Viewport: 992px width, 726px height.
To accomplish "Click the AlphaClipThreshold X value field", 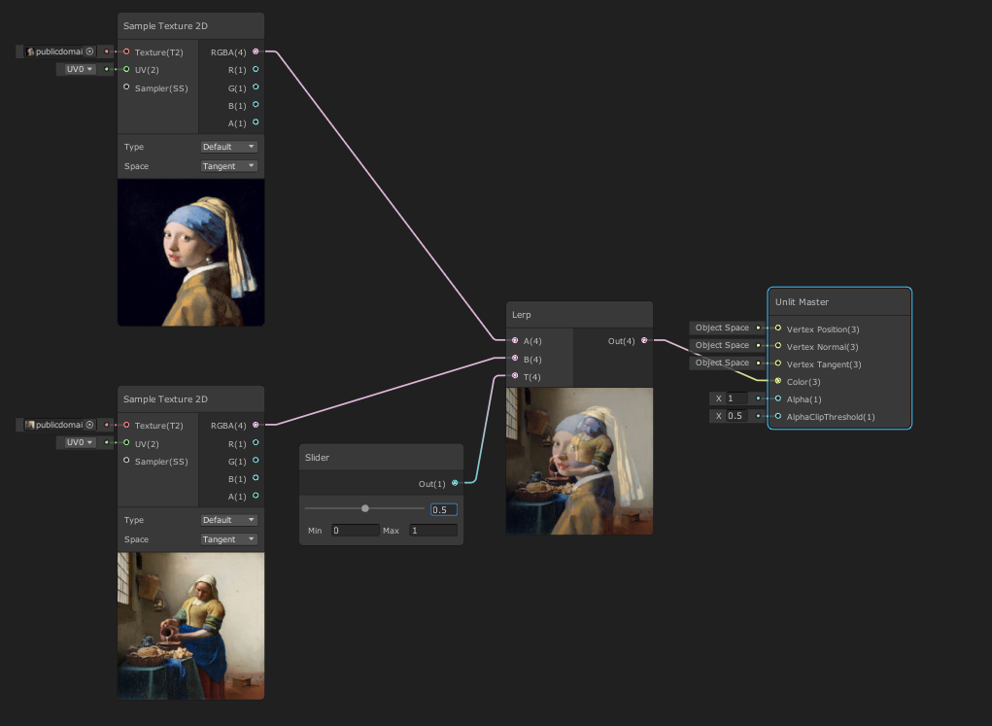I will (737, 416).
